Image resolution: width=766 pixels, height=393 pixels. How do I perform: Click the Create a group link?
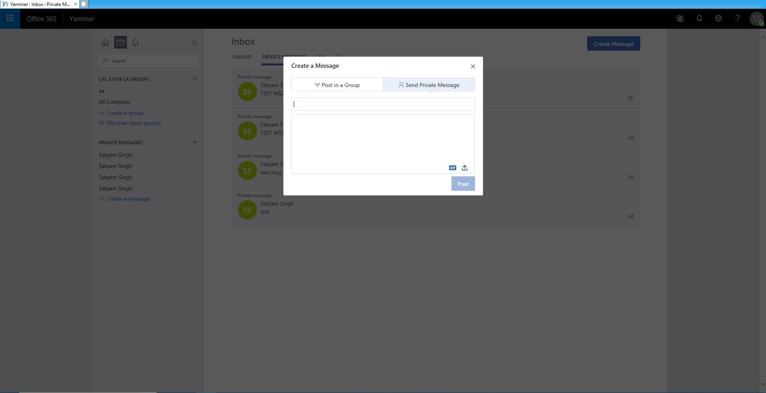coord(121,113)
